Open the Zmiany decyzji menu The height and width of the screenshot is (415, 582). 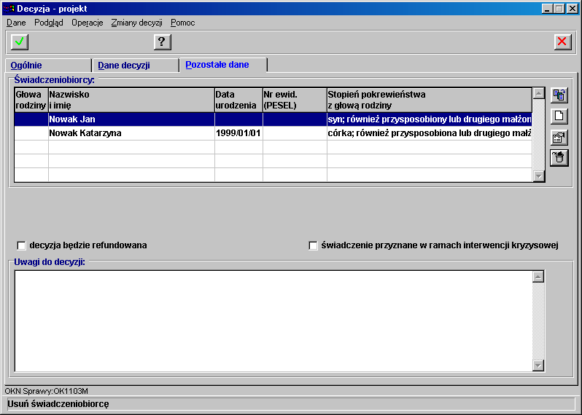tap(136, 23)
